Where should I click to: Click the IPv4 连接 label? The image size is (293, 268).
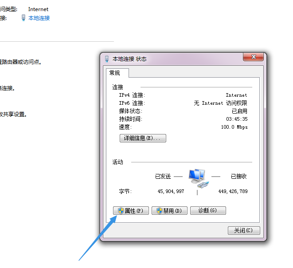coord(132,95)
